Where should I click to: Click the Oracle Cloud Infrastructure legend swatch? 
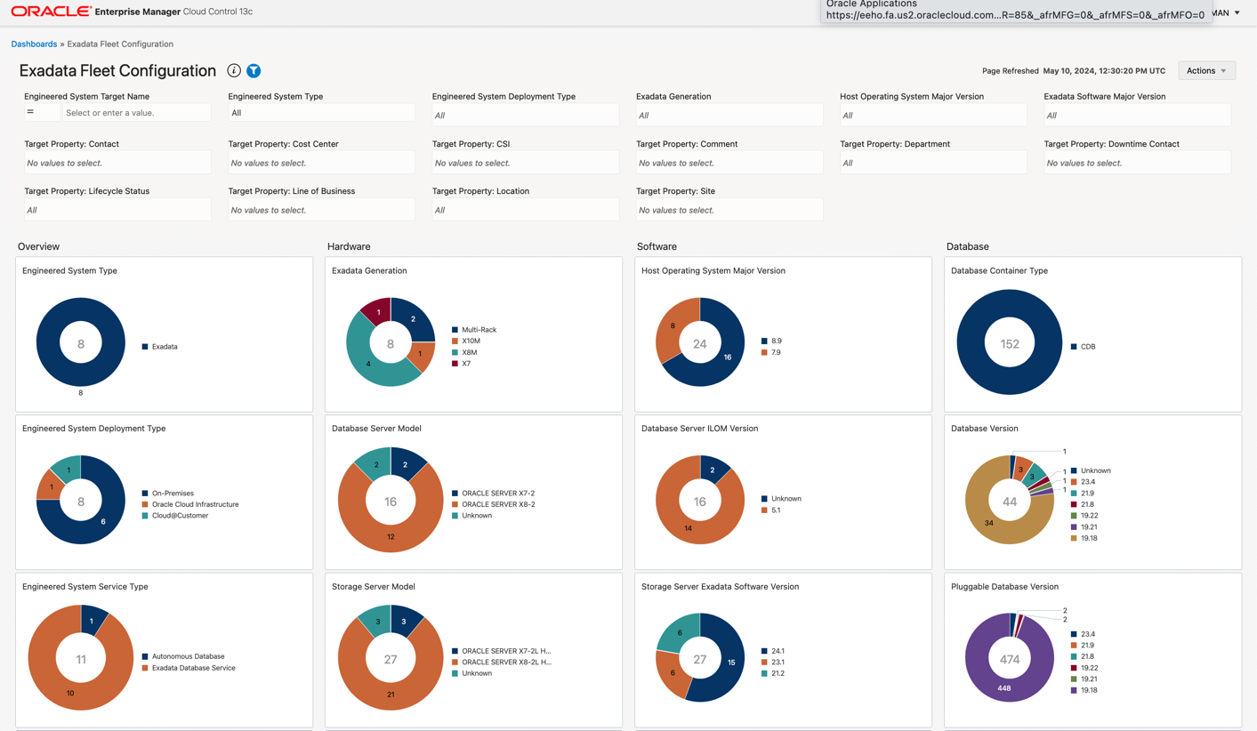click(145, 504)
